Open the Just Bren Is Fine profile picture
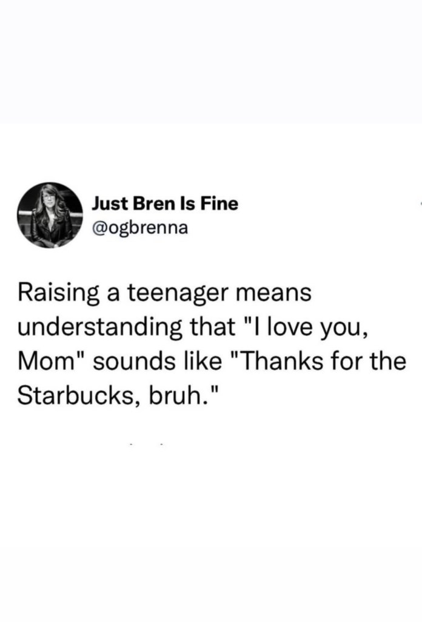This screenshot has height=622, width=422. (x=50, y=216)
